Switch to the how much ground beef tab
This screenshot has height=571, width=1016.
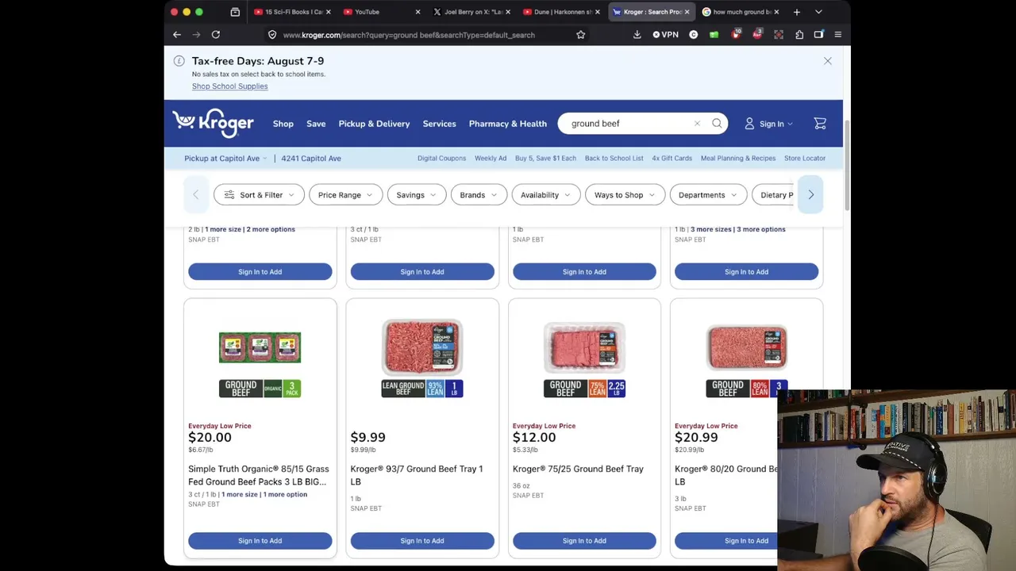[x=741, y=12]
